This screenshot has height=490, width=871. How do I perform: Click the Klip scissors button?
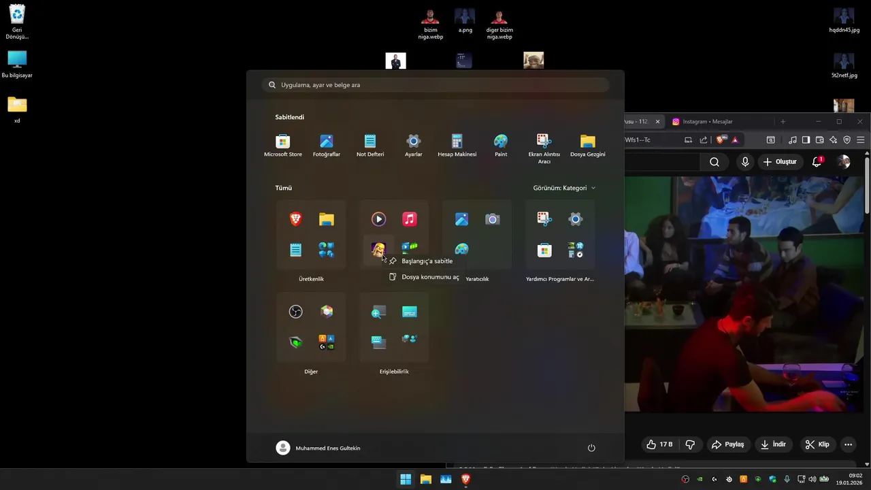coord(817,444)
